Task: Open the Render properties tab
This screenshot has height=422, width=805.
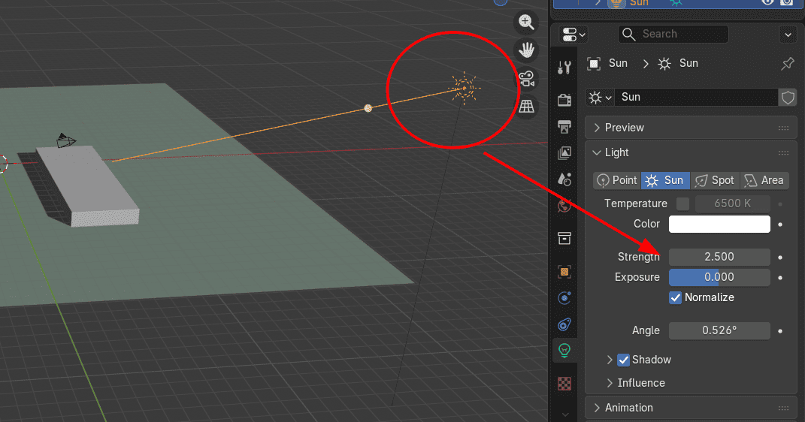Action: pos(564,99)
